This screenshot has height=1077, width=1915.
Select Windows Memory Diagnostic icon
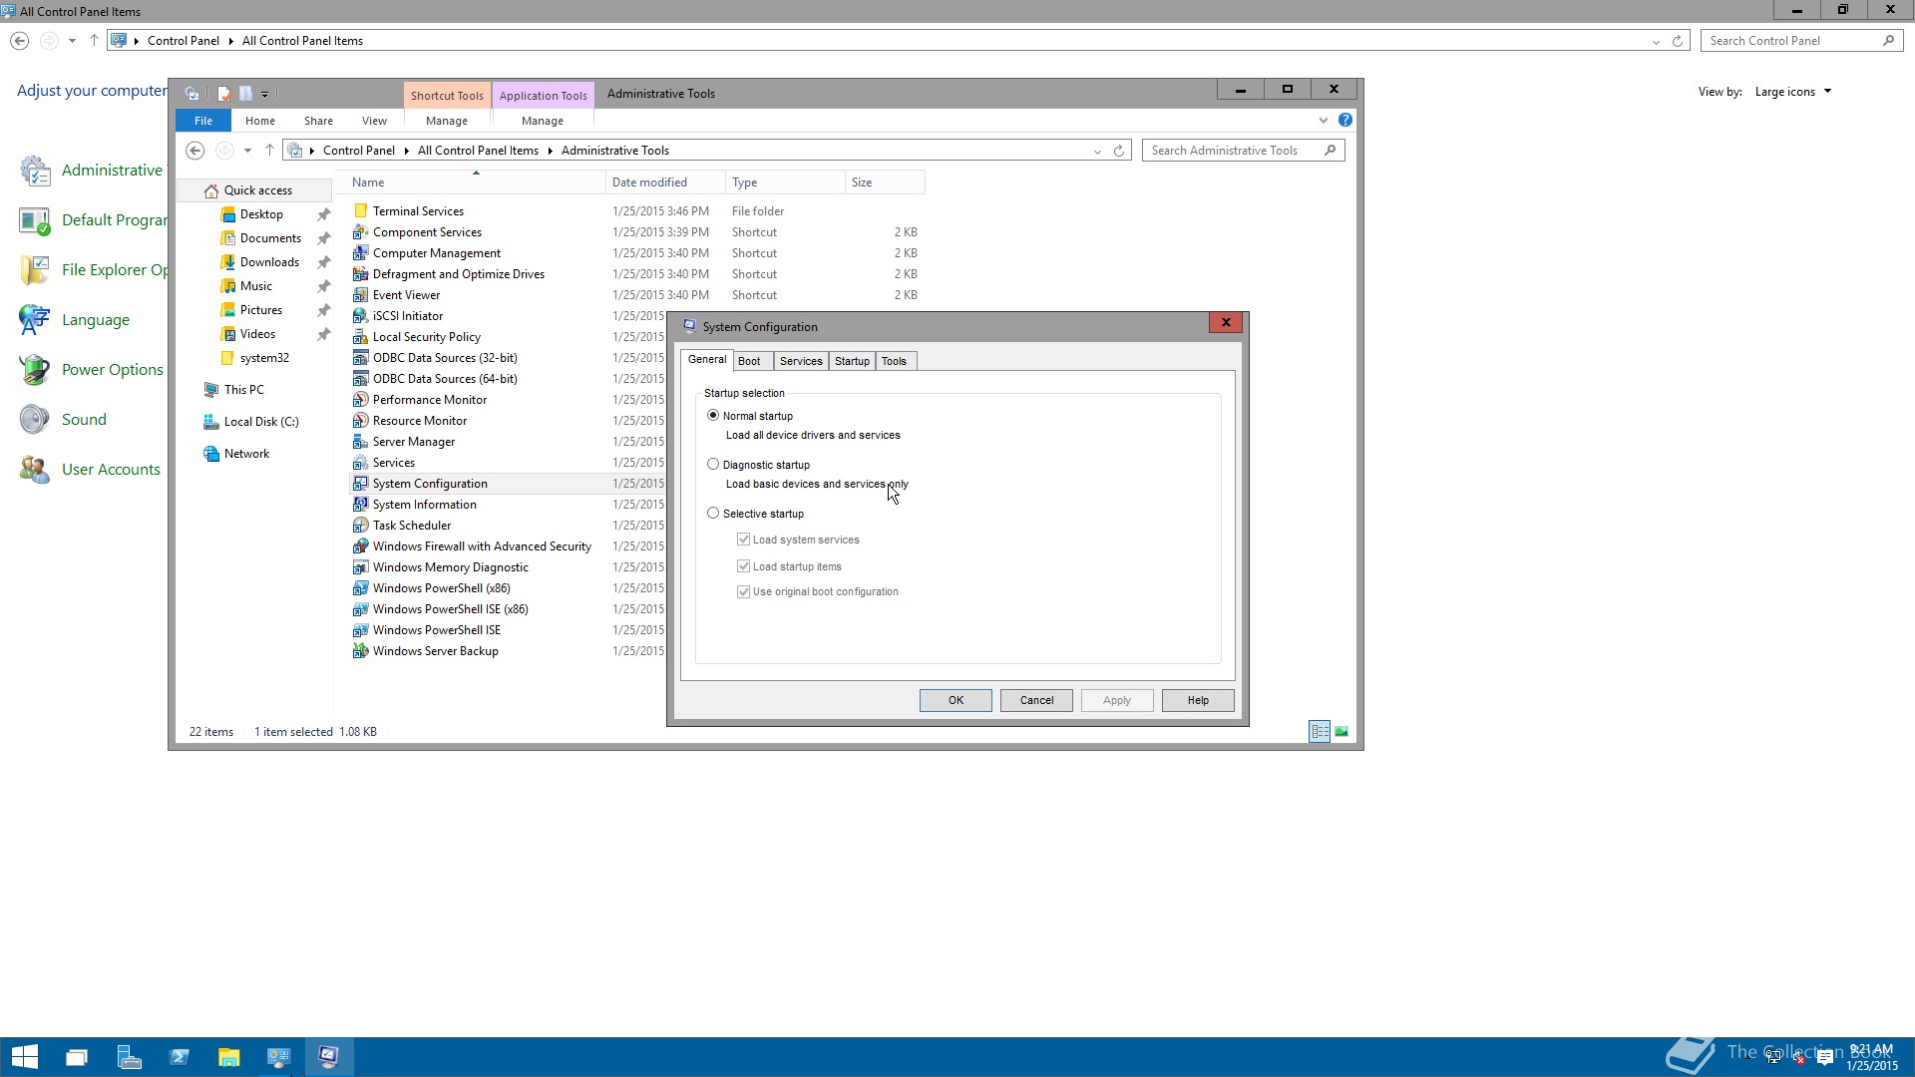360,567
